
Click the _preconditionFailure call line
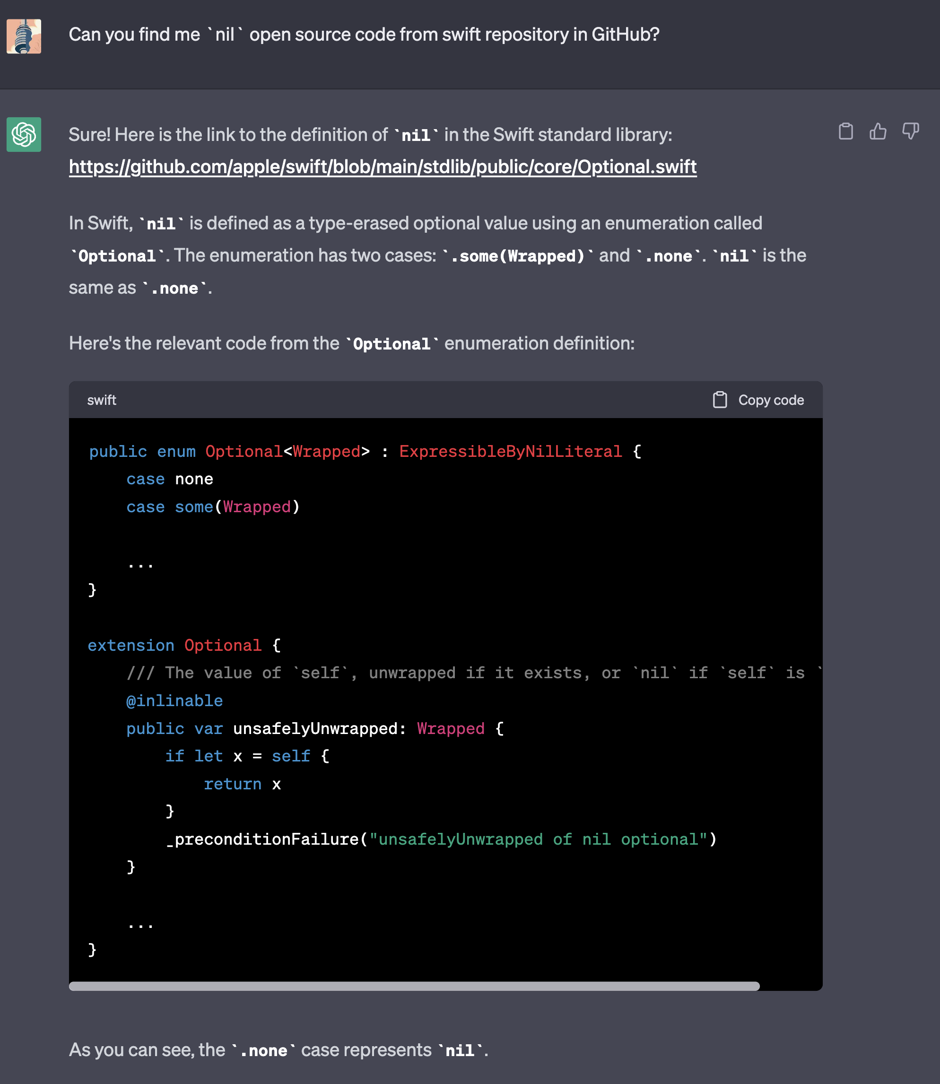(x=441, y=839)
